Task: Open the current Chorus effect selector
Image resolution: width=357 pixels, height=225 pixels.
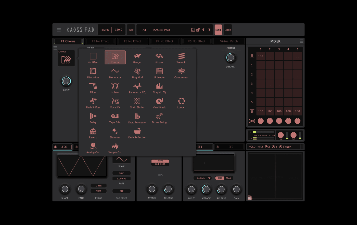Action: click(x=66, y=58)
